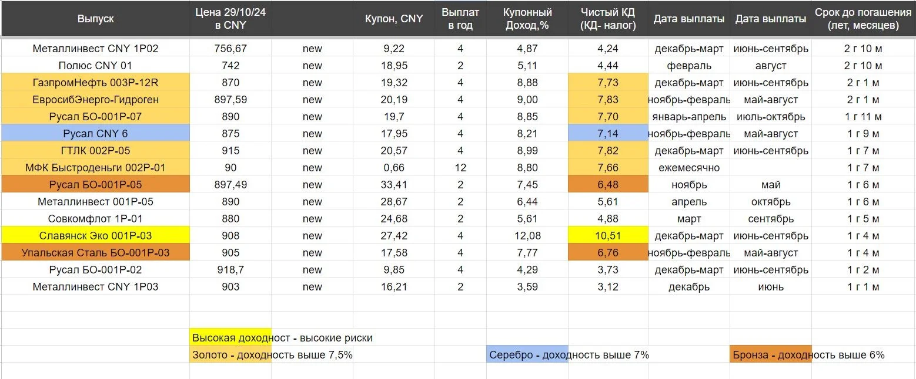Select 'new' in the Славянск Эко row
This screenshot has width=916, height=379.
[x=312, y=236]
